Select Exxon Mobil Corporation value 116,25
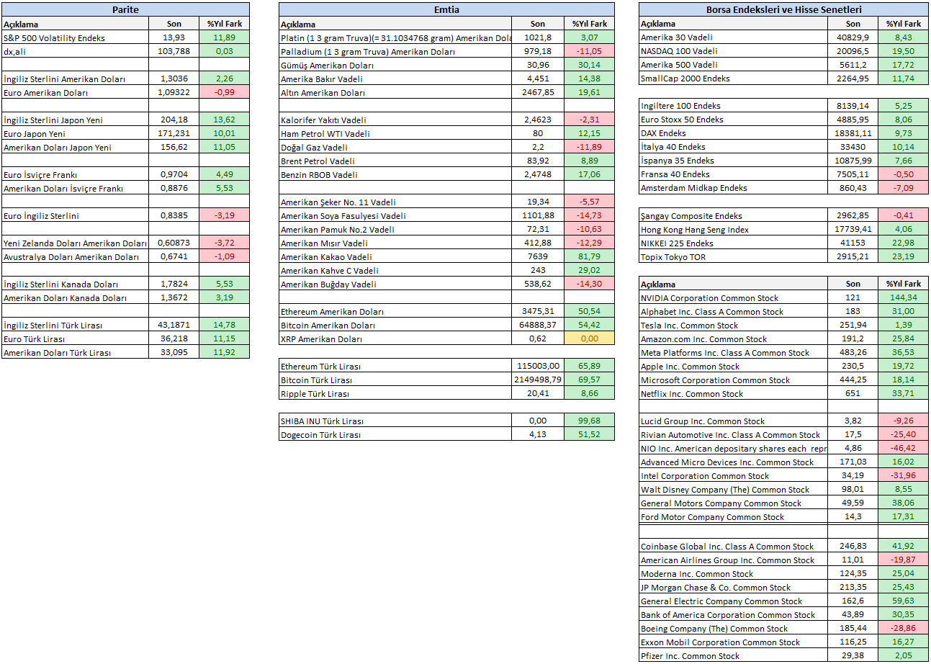 [x=853, y=642]
